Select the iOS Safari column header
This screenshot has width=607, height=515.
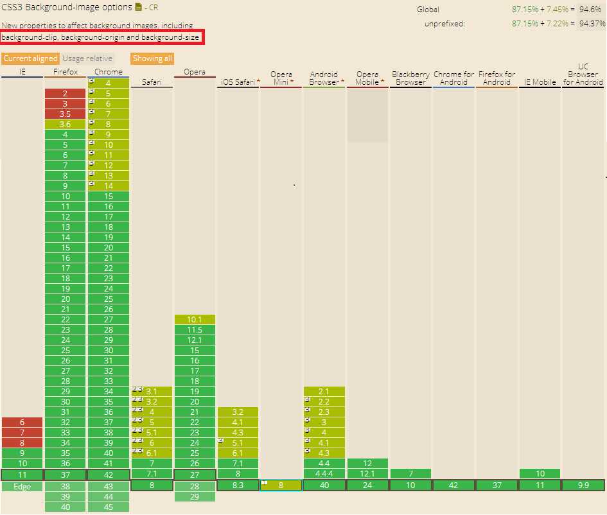coord(238,82)
